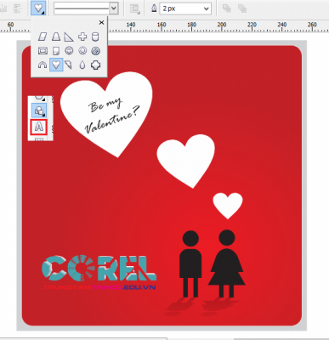Click the female figure silhouette

[x=227, y=263]
